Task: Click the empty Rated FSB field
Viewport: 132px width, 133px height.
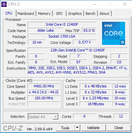Action: (44, 104)
